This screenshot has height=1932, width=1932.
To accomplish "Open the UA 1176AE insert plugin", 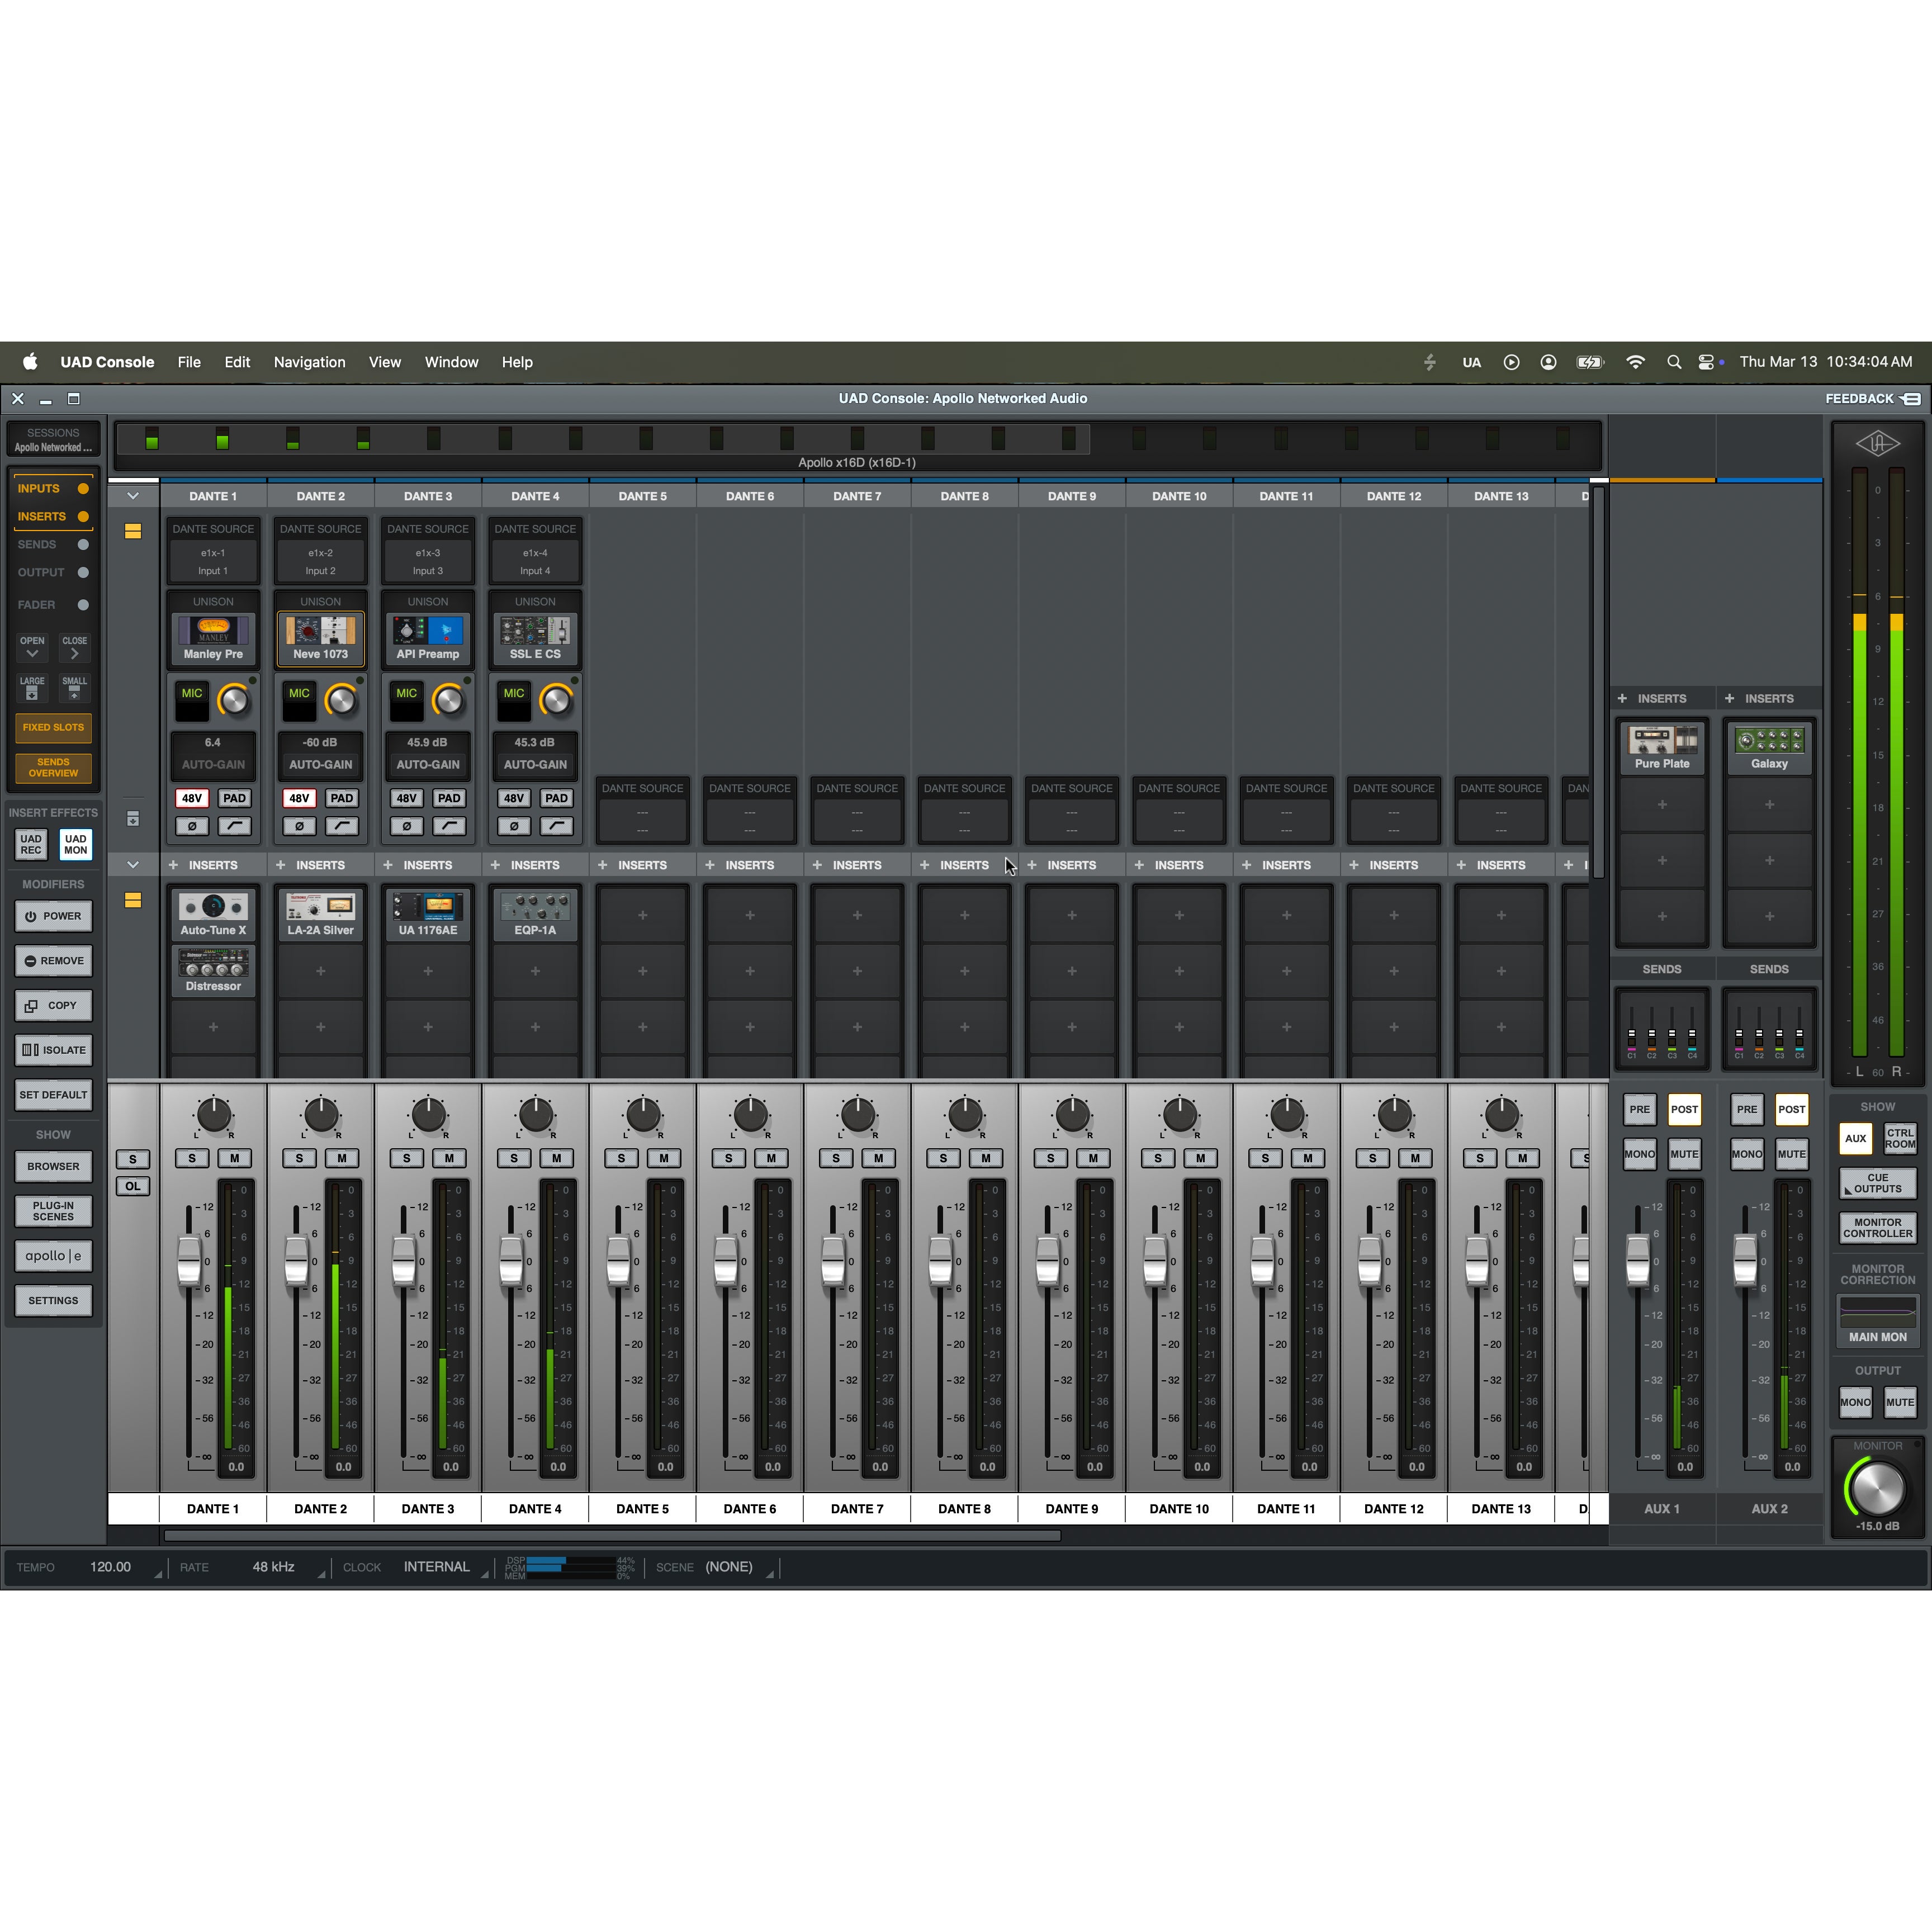I will pyautogui.click(x=427, y=915).
